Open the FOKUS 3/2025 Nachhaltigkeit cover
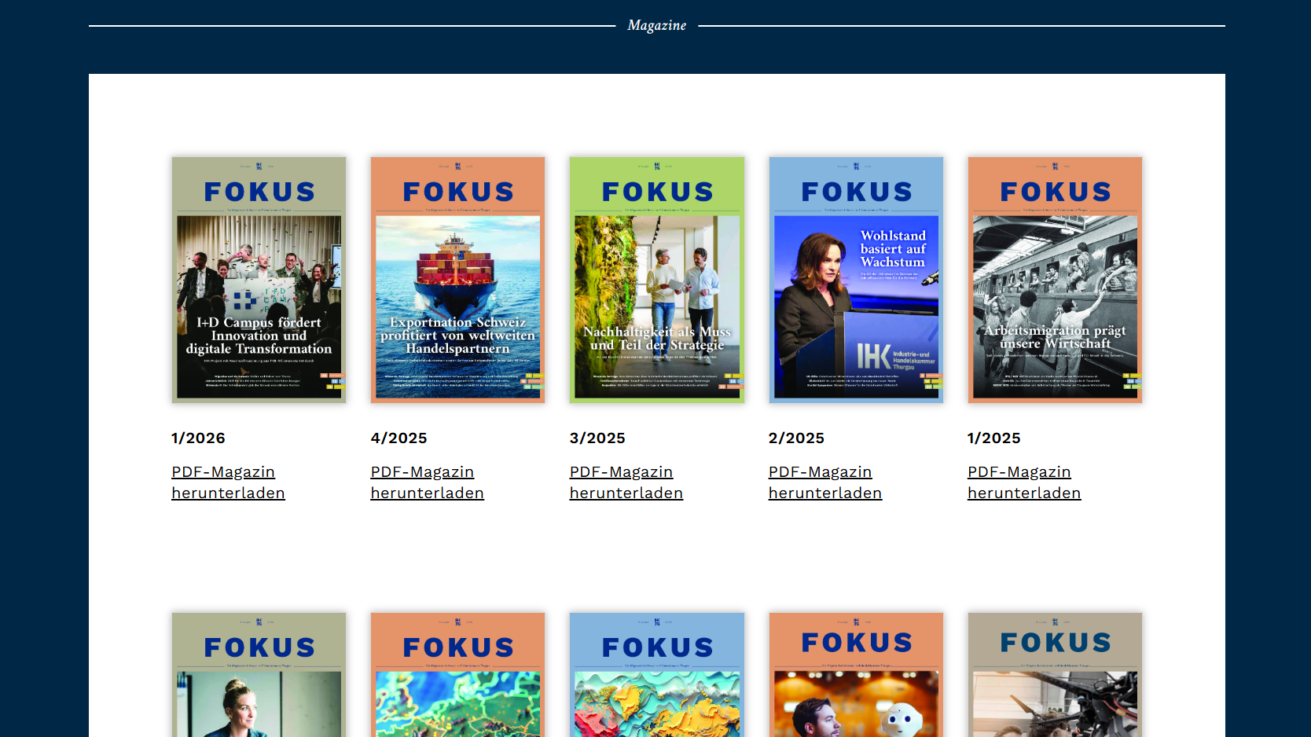Viewport: 1311px width, 737px height. [656, 280]
